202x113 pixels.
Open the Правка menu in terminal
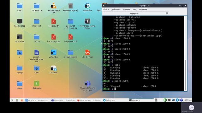pos(126,9)
